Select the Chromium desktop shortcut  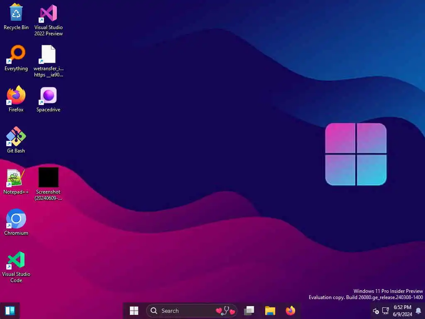[16, 222]
